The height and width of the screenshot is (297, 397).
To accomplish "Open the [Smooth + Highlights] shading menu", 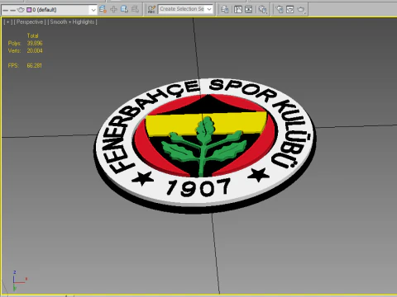I will point(72,22).
